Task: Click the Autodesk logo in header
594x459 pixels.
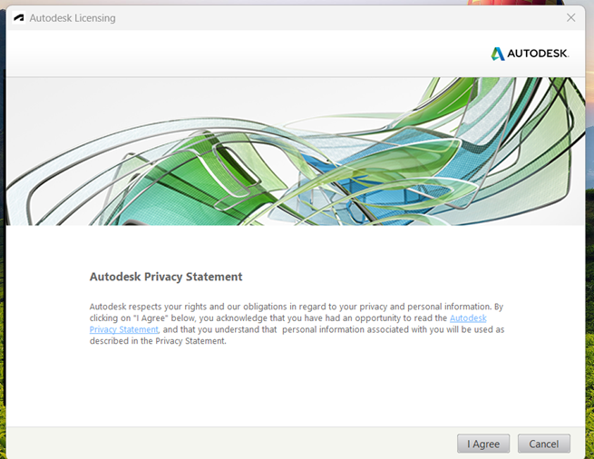Action: [530, 54]
